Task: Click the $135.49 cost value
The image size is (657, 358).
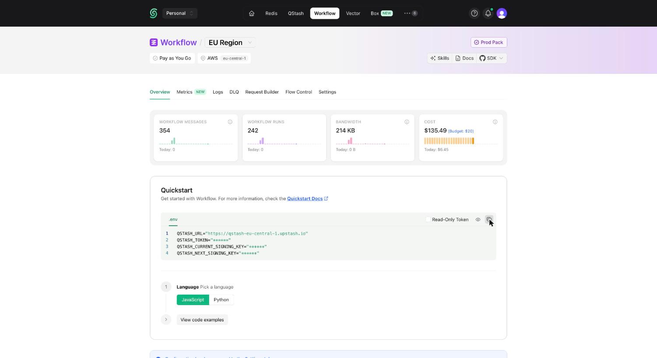Action: [x=436, y=130]
